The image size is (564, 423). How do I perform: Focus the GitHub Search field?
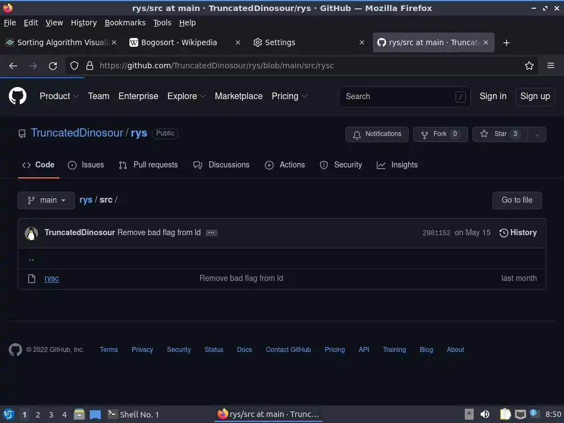tap(405, 97)
